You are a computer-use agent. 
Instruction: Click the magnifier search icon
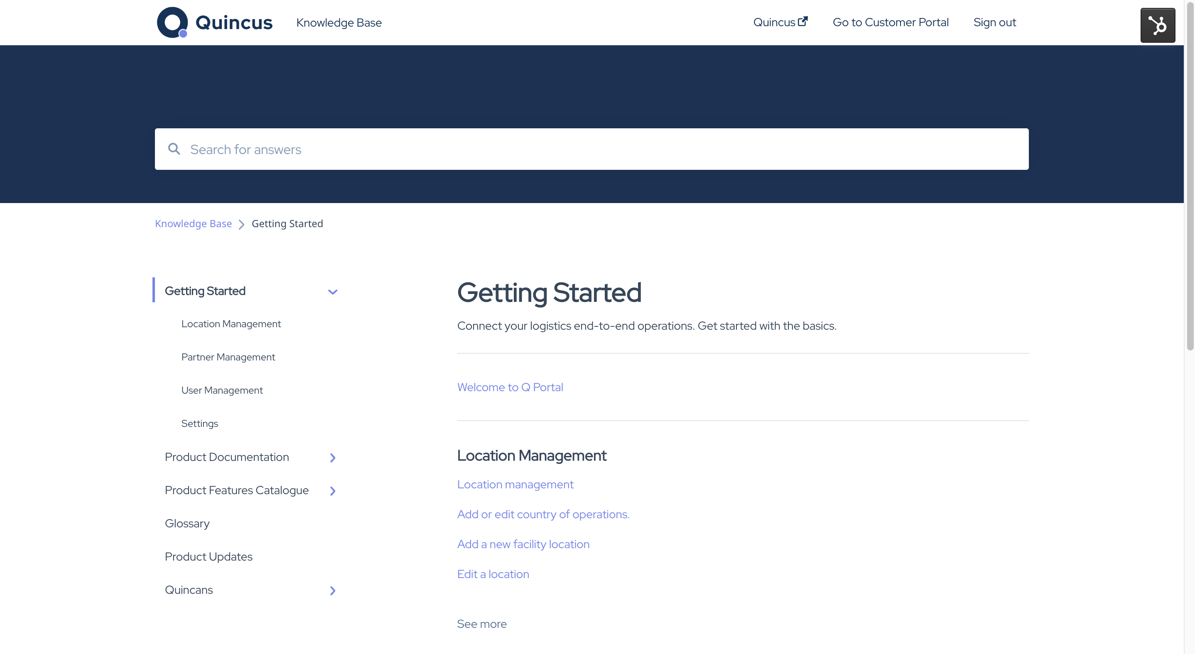[x=174, y=149]
